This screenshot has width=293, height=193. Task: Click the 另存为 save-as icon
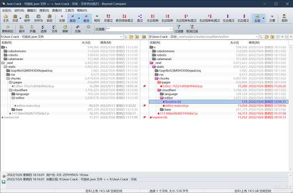(38, 18)
